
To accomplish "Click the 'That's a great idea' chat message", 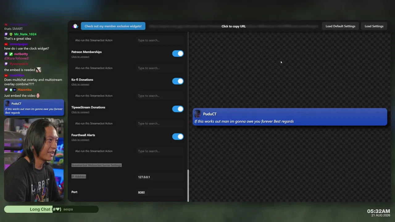I will click(x=18, y=39).
